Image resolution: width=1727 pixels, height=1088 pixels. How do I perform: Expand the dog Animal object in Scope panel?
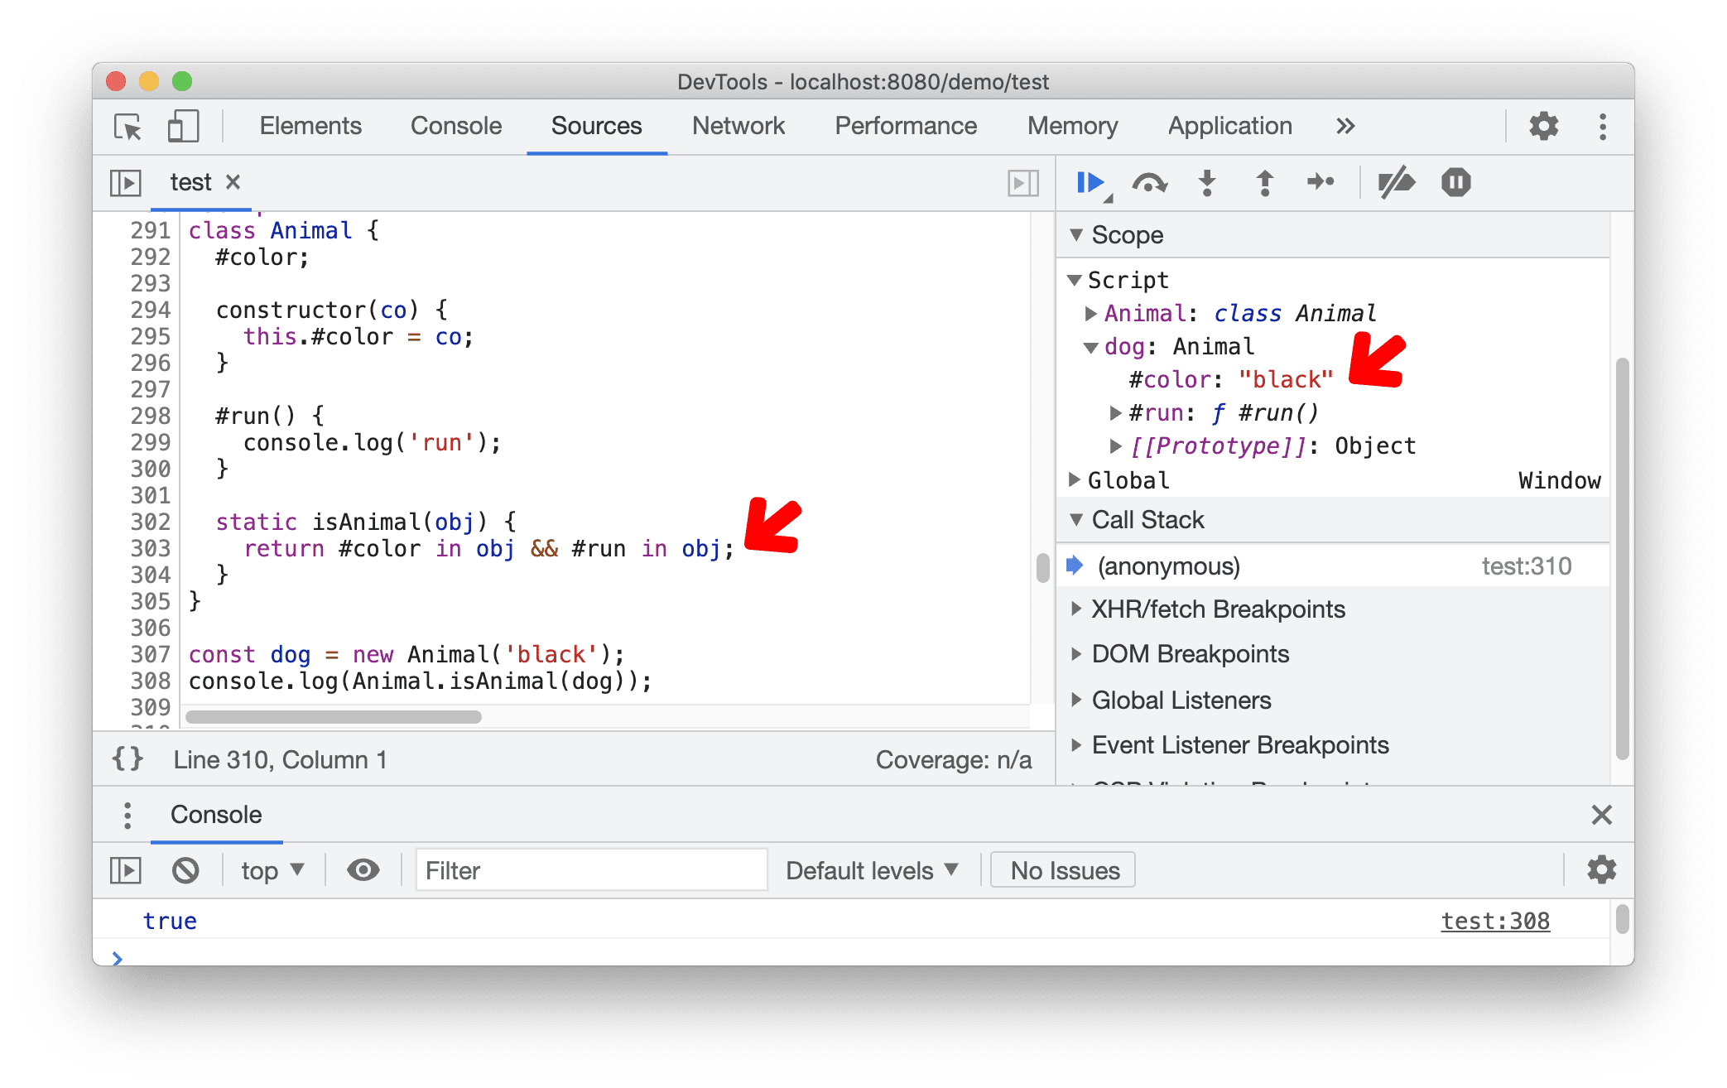[x=1086, y=344]
